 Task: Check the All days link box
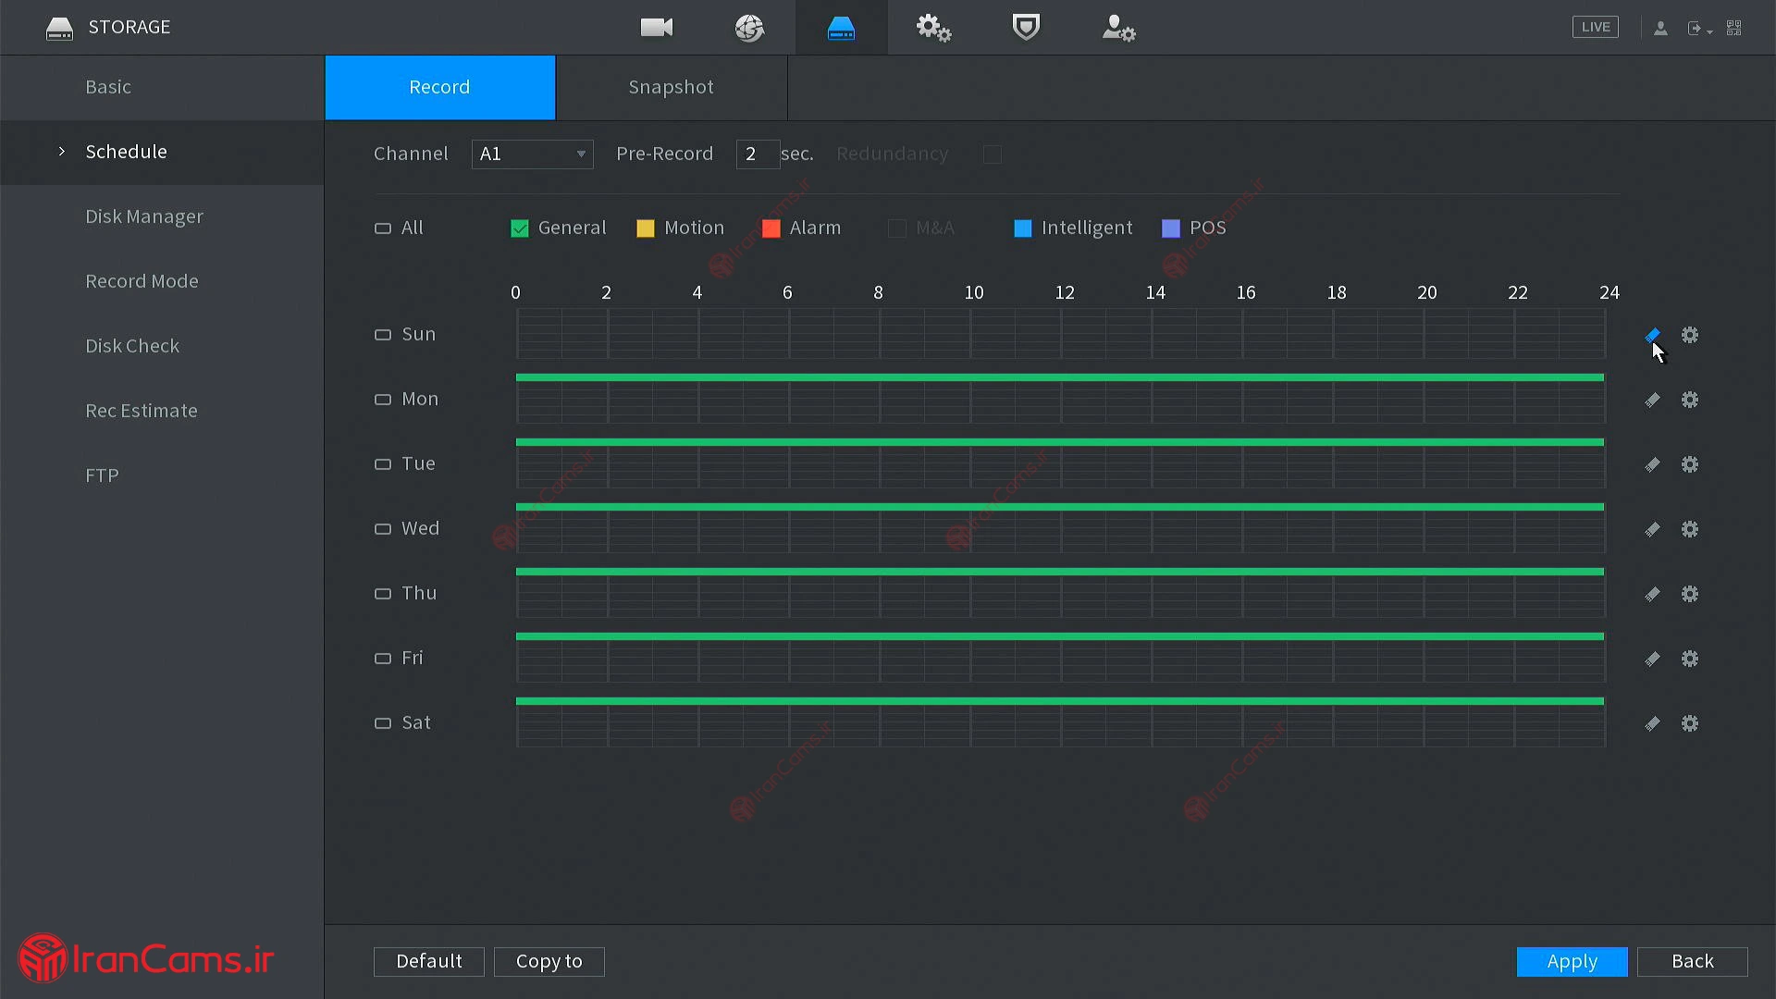(383, 228)
